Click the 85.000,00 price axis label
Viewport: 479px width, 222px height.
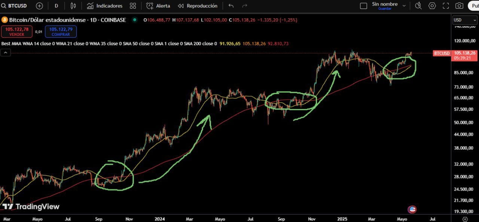coord(464,73)
